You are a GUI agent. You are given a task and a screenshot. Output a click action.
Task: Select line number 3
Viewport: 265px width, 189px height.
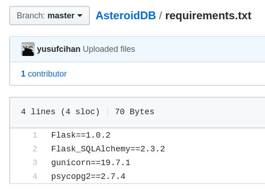(35, 163)
